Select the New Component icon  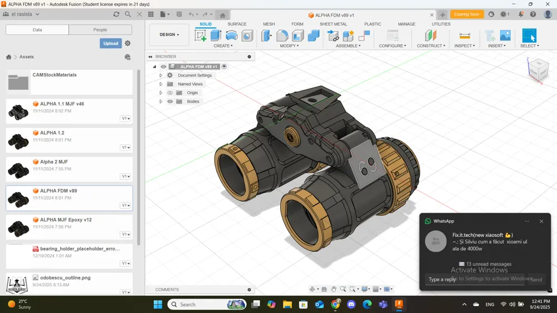coord(349,36)
